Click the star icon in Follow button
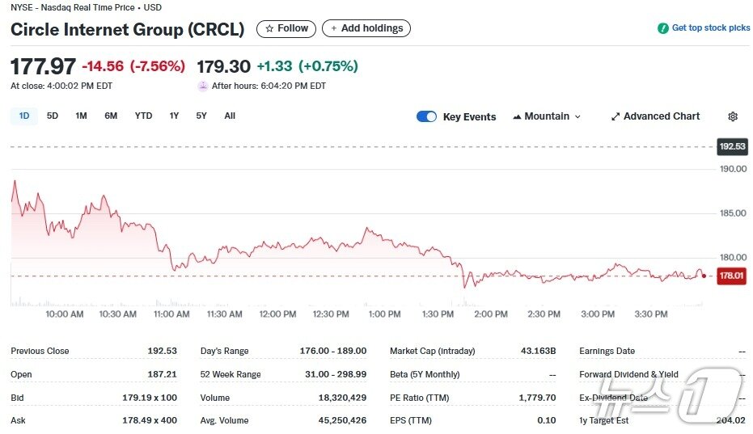This screenshot has height=434, width=753. click(x=269, y=28)
